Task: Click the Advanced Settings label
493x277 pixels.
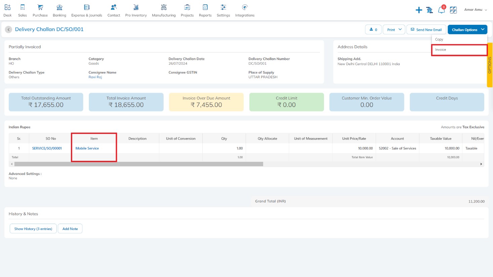Action: tap(25, 174)
